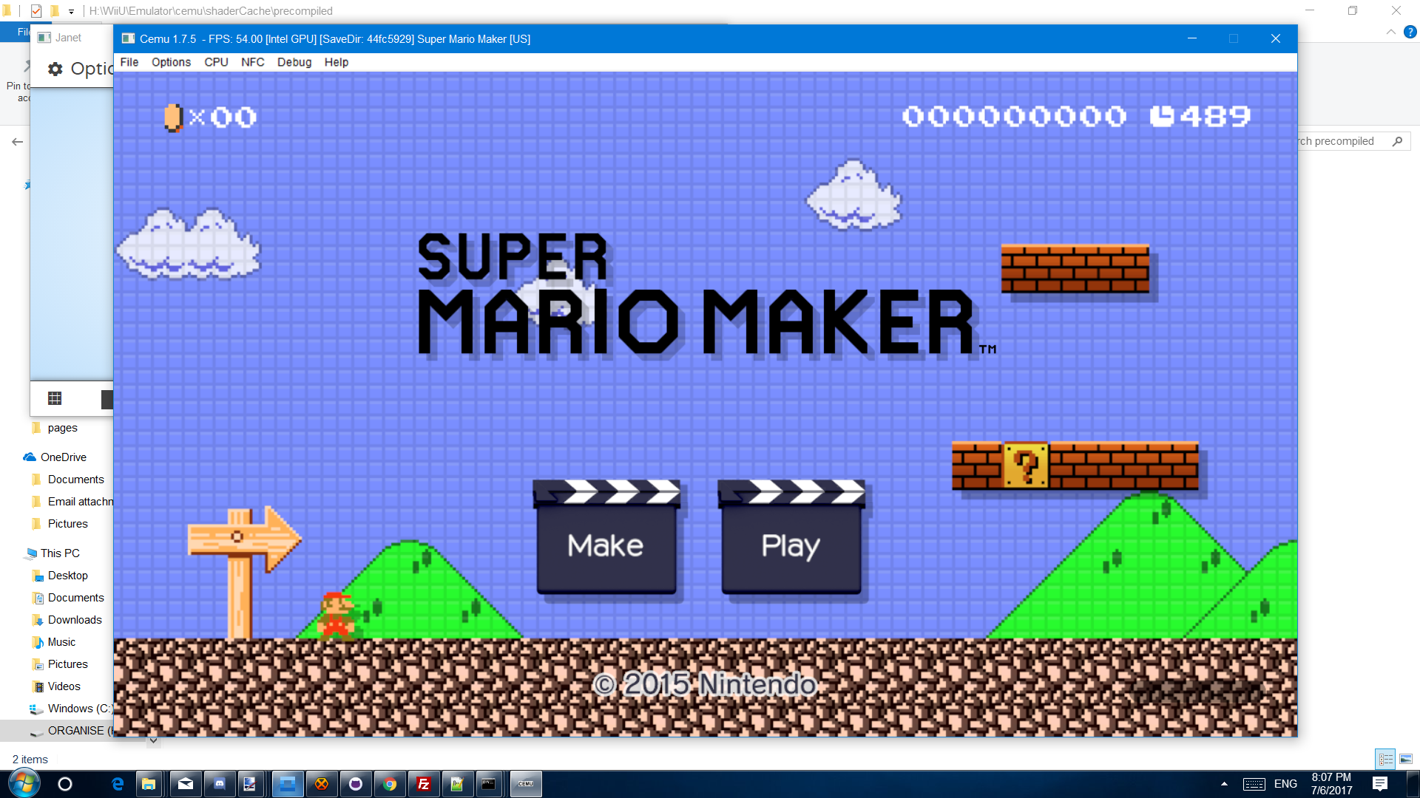The height and width of the screenshot is (798, 1420).
Task: Open GitHub Desktop cat icon on taskbar
Action: coord(356,784)
